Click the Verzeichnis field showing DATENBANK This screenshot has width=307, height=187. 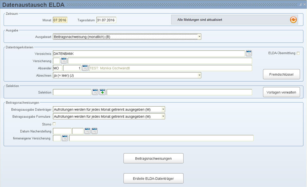149,53
